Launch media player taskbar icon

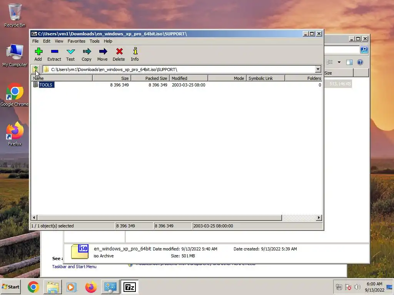click(x=72, y=287)
